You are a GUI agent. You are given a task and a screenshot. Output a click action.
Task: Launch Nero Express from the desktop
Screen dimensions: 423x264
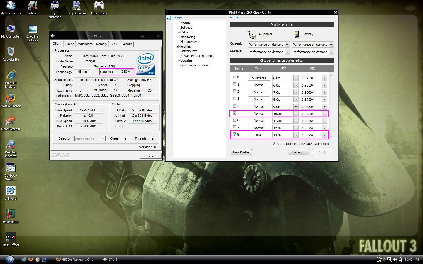click(x=11, y=124)
